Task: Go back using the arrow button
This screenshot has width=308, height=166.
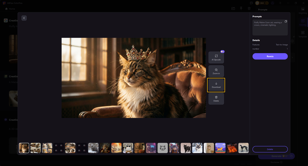Action: 24,18
